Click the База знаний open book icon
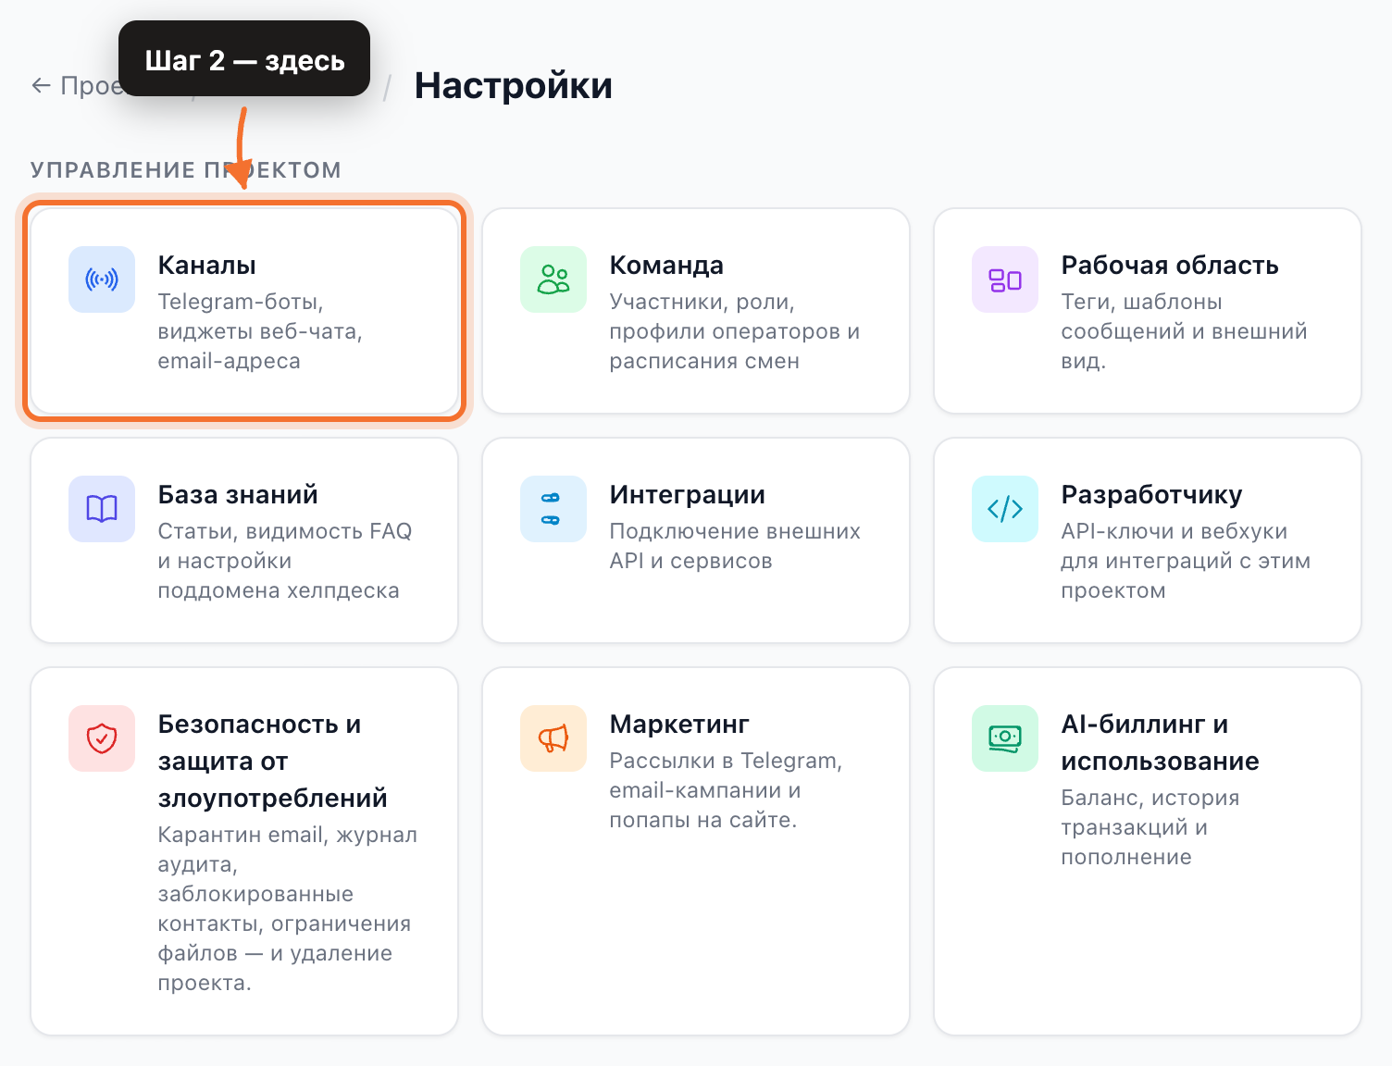The image size is (1392, 1066). 102,509
